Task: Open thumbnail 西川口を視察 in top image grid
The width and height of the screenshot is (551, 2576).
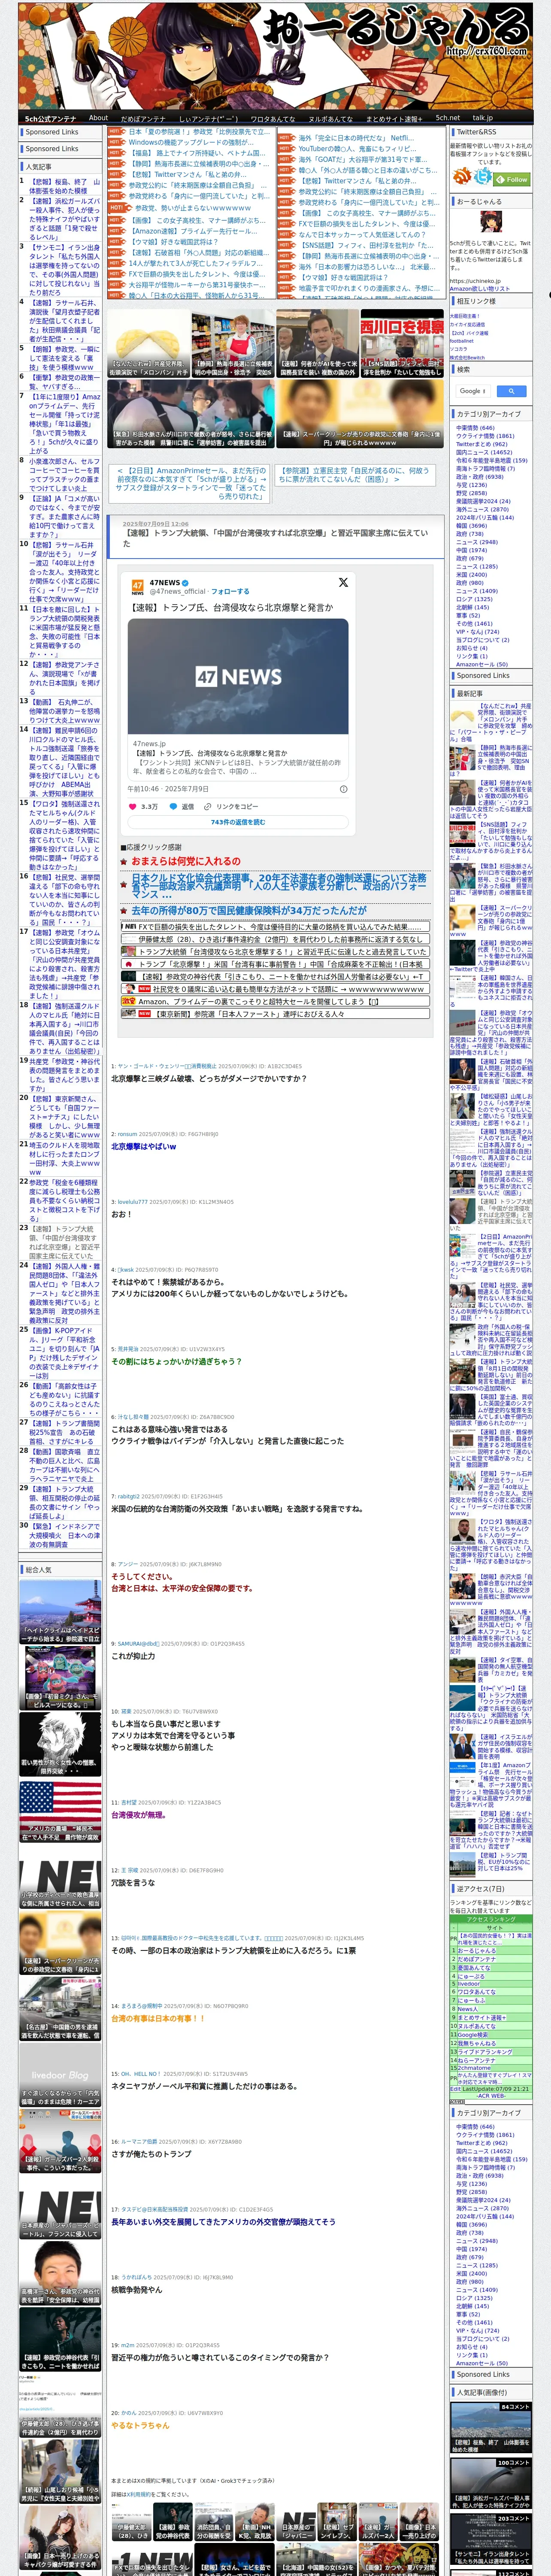Action: (x=402, y=342)
